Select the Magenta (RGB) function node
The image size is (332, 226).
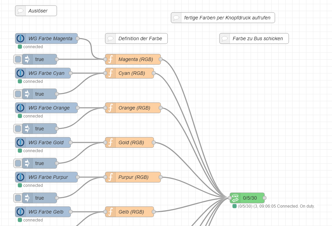tap(135, 59)
